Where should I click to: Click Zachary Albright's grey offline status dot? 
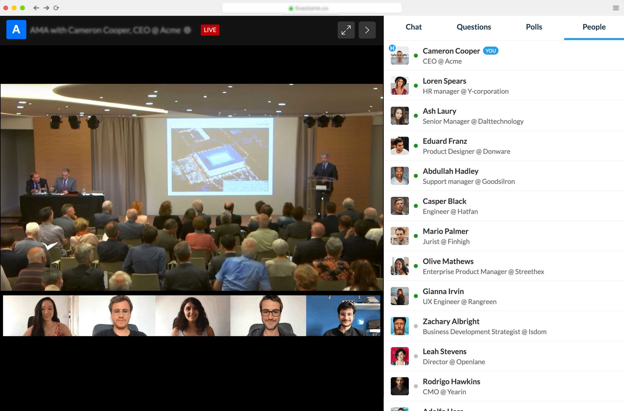coord(416,326)
